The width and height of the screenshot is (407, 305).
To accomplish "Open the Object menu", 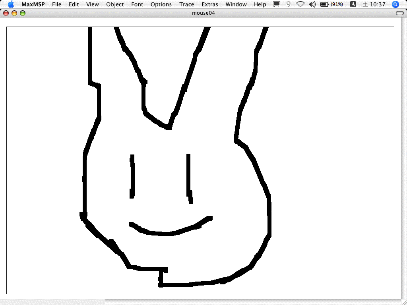I will pos(115,4).
